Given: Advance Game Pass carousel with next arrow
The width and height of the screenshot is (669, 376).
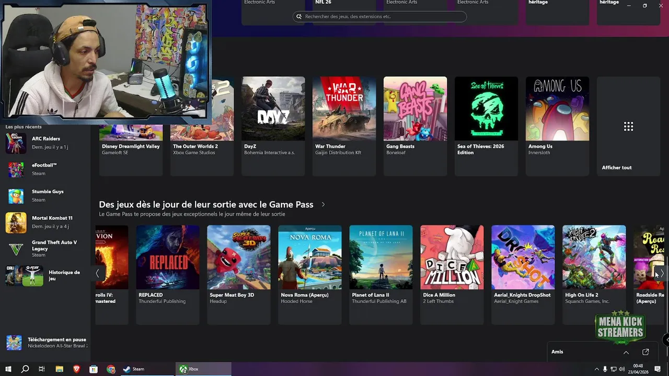Looking at the screenshot, I should click(662, 274).
